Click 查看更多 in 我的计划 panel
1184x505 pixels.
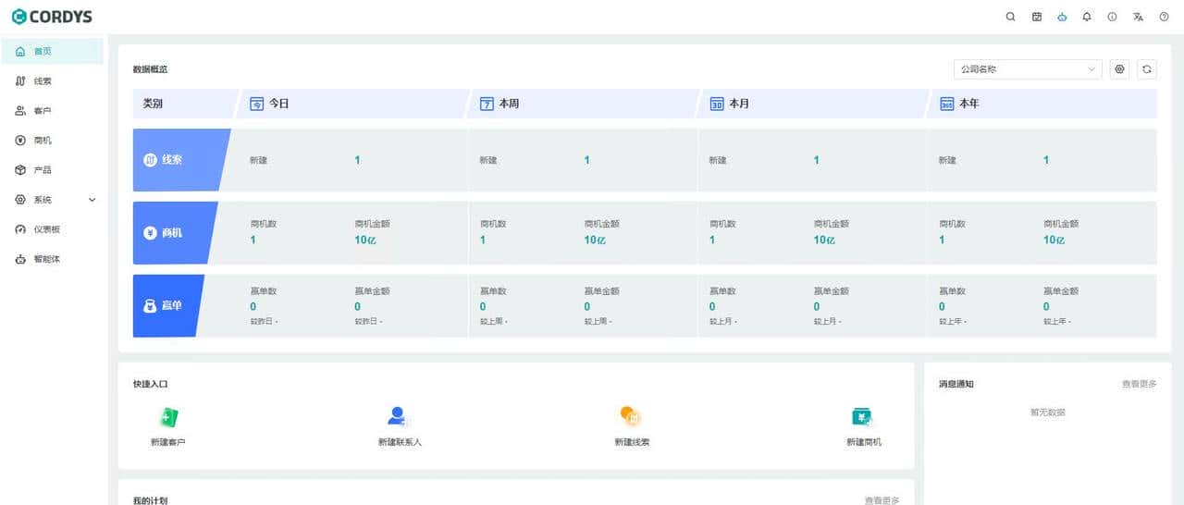882,500
